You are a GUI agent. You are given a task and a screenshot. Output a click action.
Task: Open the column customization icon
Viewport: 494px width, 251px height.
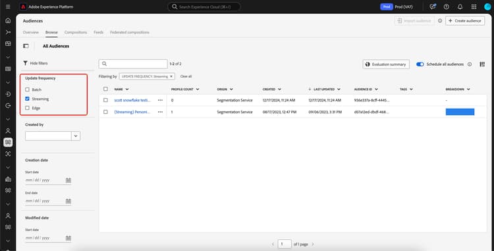[482, 65]
